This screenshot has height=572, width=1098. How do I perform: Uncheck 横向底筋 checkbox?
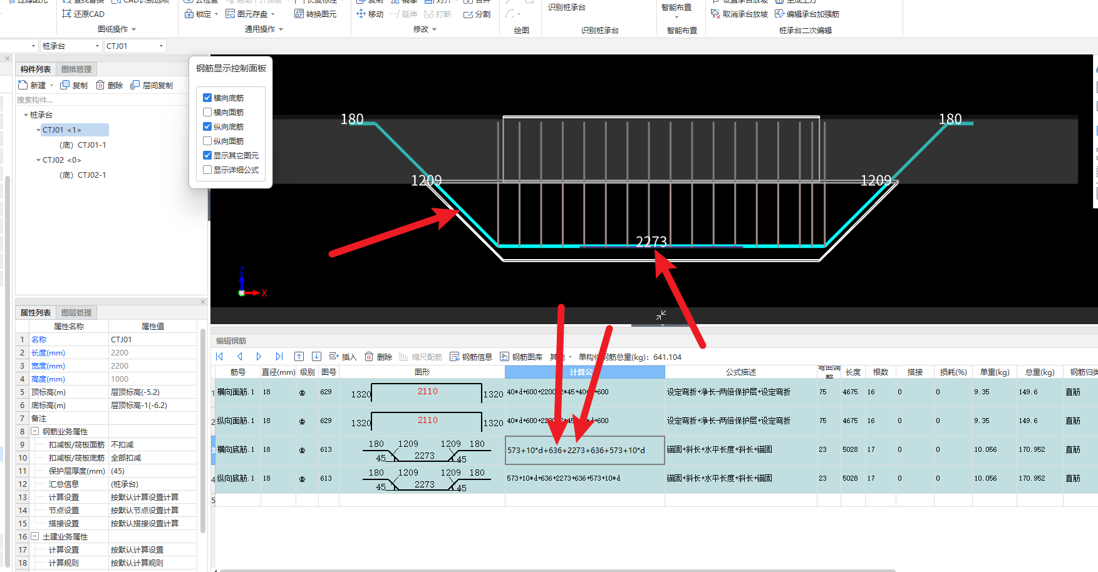pyautogui.click(x=207, y=98)
